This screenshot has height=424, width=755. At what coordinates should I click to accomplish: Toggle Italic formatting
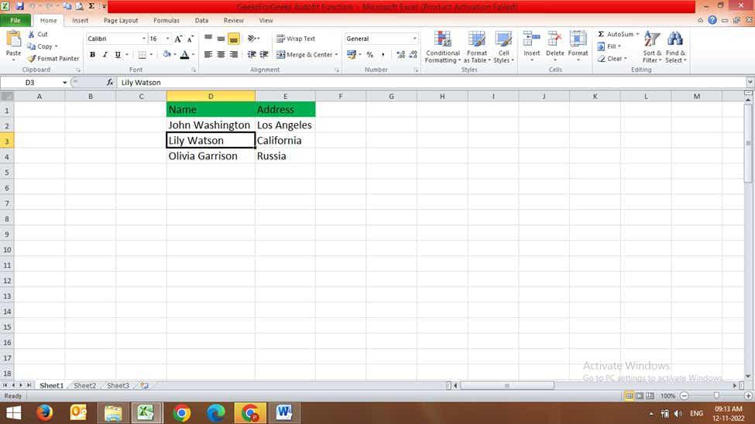click(x=105, y=55)
